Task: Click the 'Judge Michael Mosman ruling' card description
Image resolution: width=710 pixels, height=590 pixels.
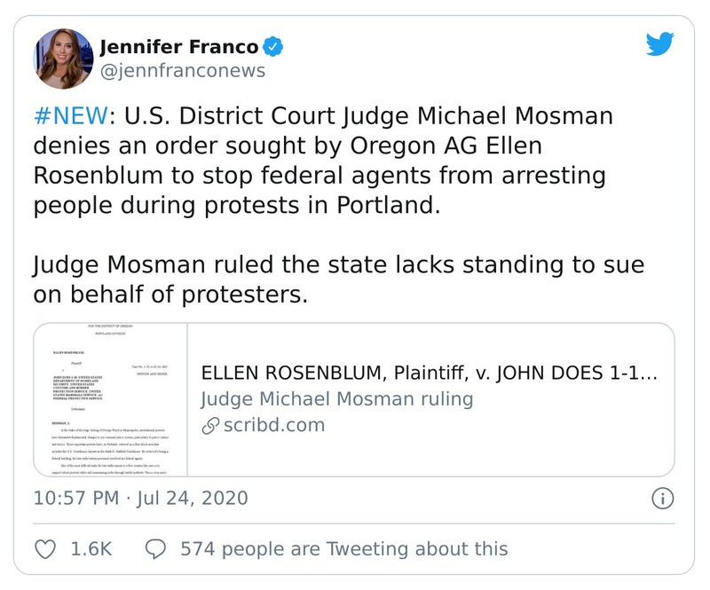Action: coord(336,398)
